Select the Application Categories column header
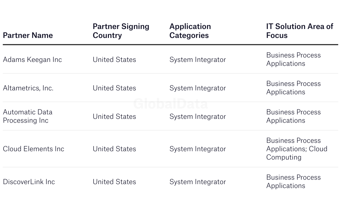This screenshot has height=207, width=341. pyautogui.click(x=190, y=31)
